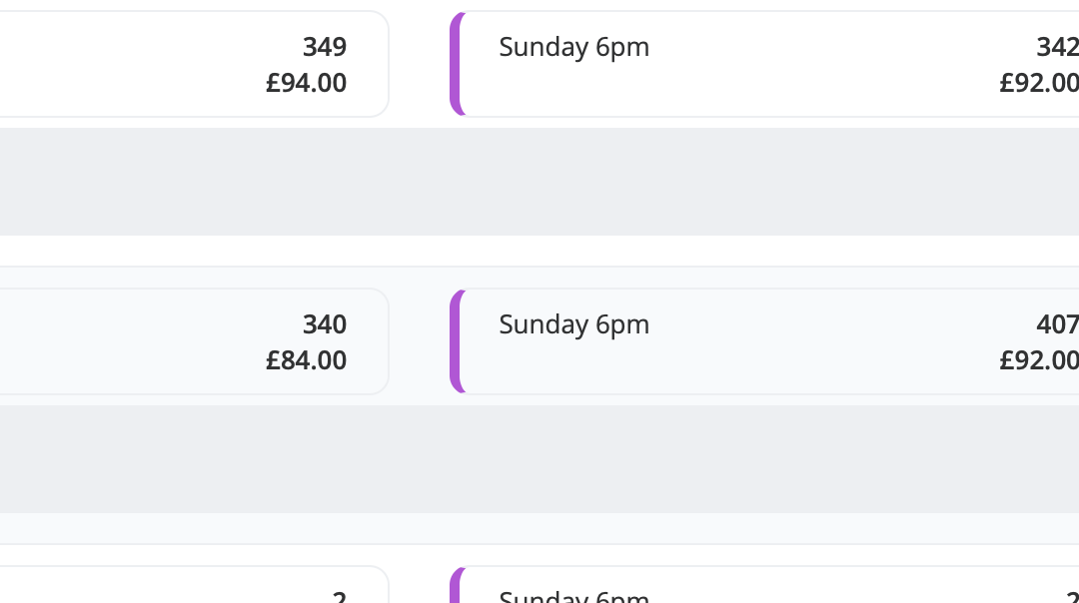This screenshot has width=1079, height=603.
Task: Select the purple accent bar on bottom card
Action: click(x=457, y=586)
